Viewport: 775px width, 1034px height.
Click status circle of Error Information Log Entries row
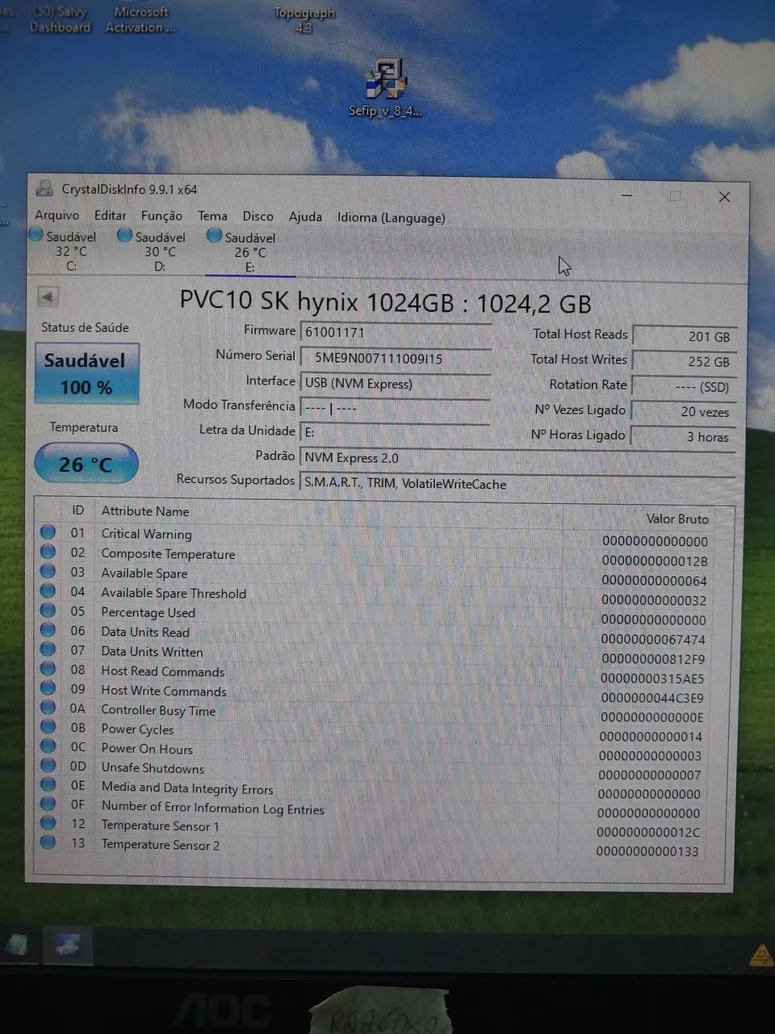[48, 804]
